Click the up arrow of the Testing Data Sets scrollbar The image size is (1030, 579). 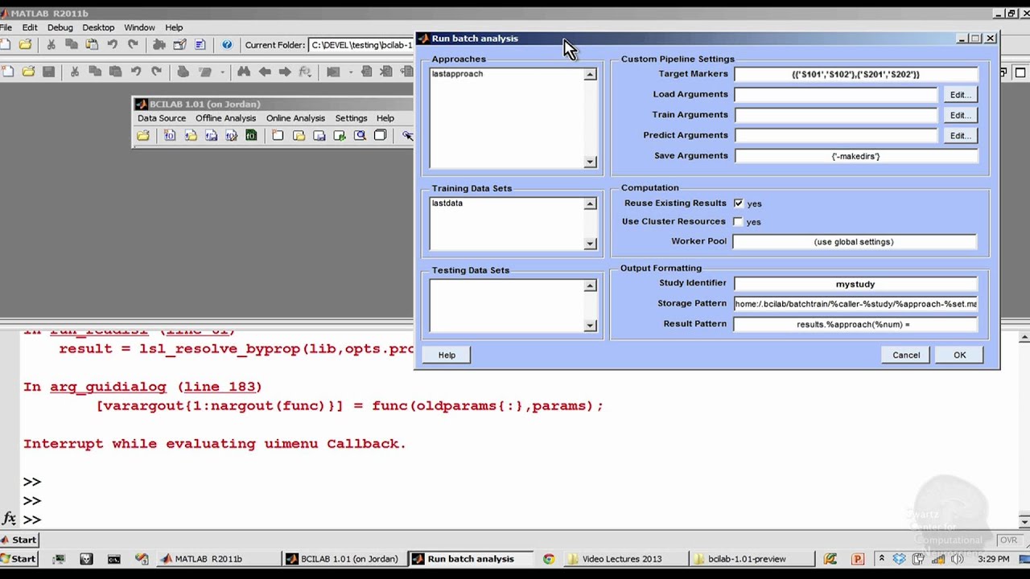click(590, 286)
